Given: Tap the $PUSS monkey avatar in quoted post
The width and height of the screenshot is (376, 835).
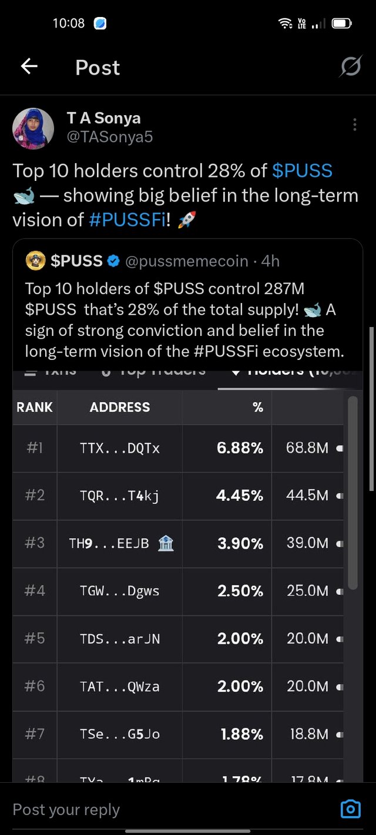Looking at the screenshot, I should click(x=35, y=261).
